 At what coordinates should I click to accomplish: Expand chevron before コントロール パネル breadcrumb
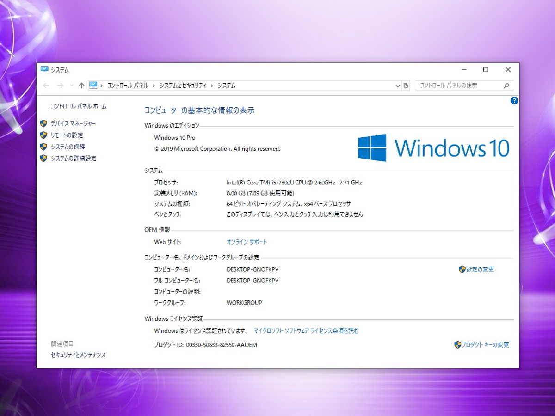pyautogui.click(x=102, y=86)
